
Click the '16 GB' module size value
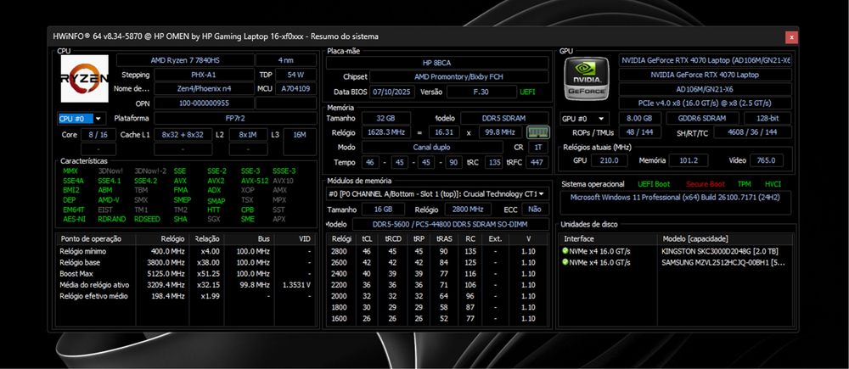pyautogui.click(x=382, y=210)
